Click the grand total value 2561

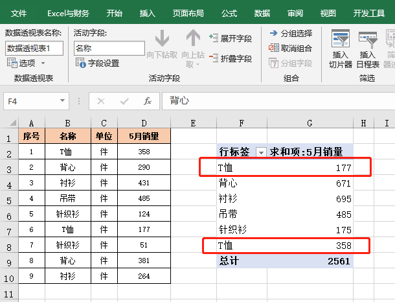339,261
